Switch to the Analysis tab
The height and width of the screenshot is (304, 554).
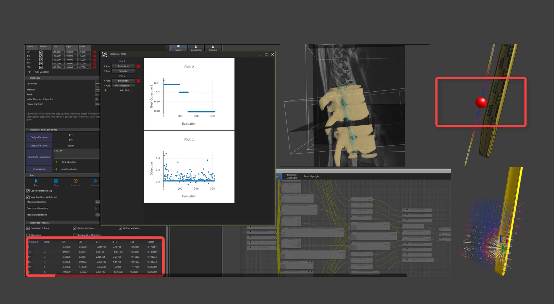[x=213, y=48]
